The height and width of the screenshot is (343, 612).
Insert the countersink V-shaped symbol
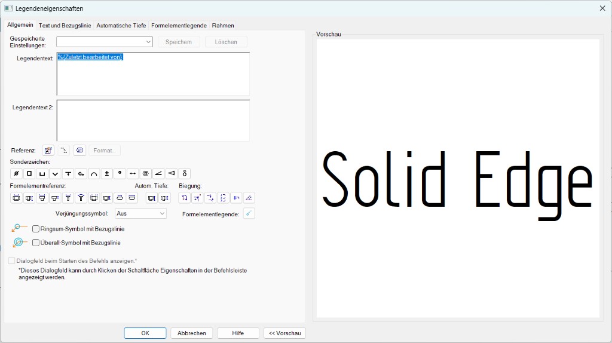[55, 173]
